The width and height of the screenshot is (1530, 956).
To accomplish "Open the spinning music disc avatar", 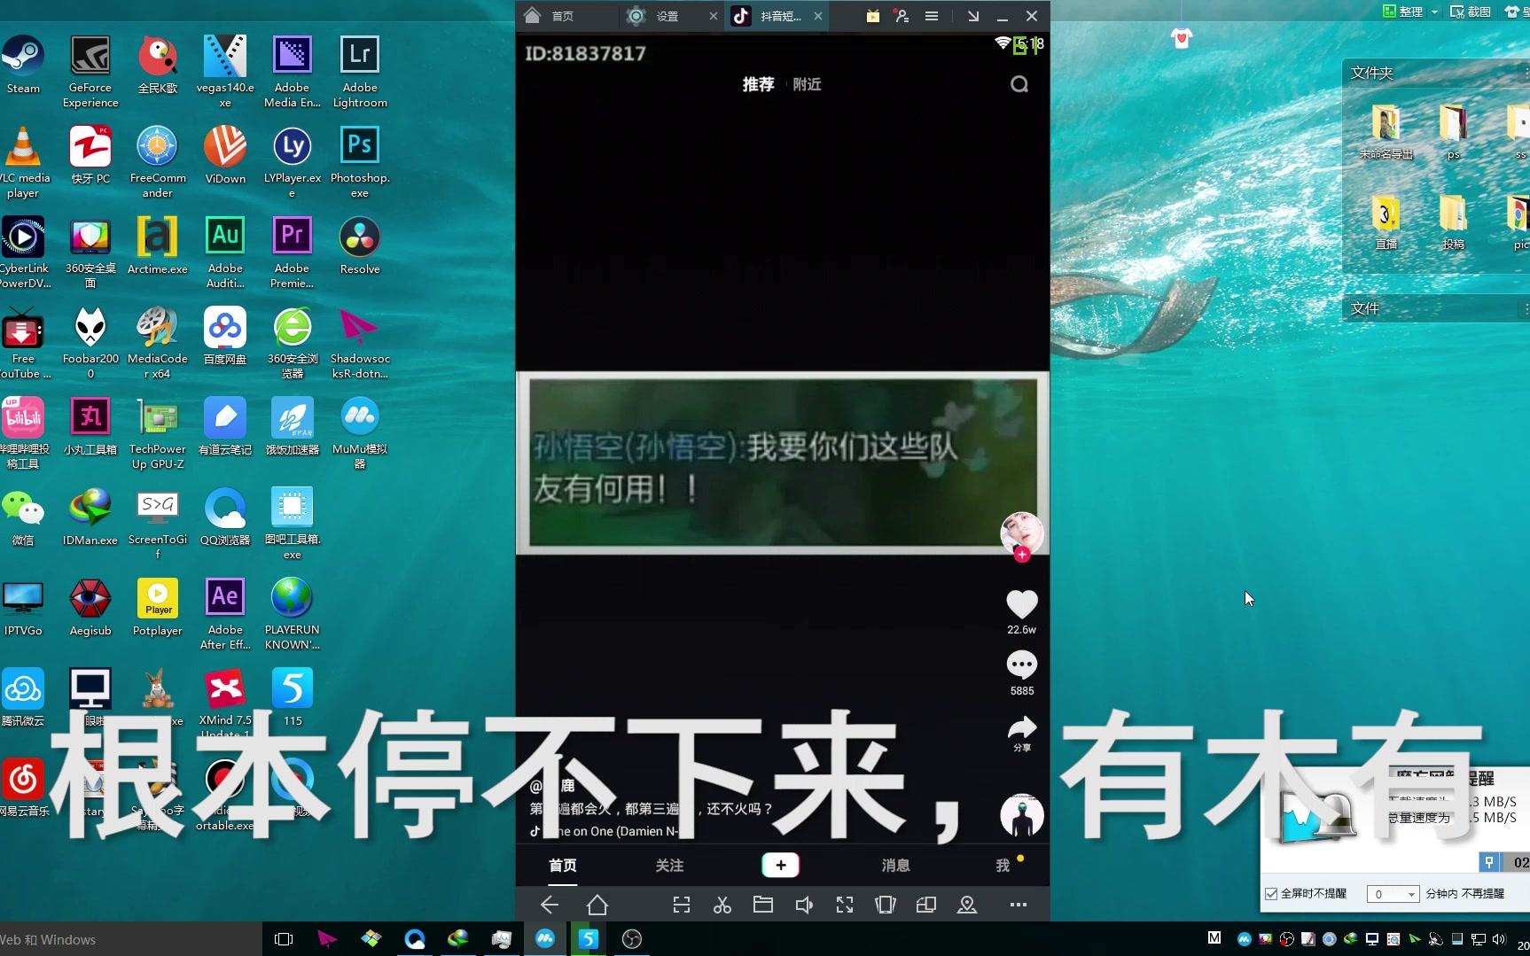I will click(x=1022, y=816).
